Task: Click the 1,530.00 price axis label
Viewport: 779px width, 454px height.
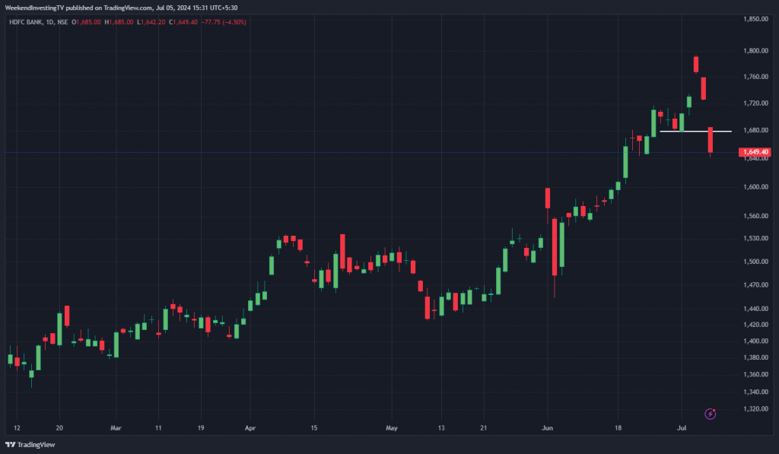Action: (755, 239)
